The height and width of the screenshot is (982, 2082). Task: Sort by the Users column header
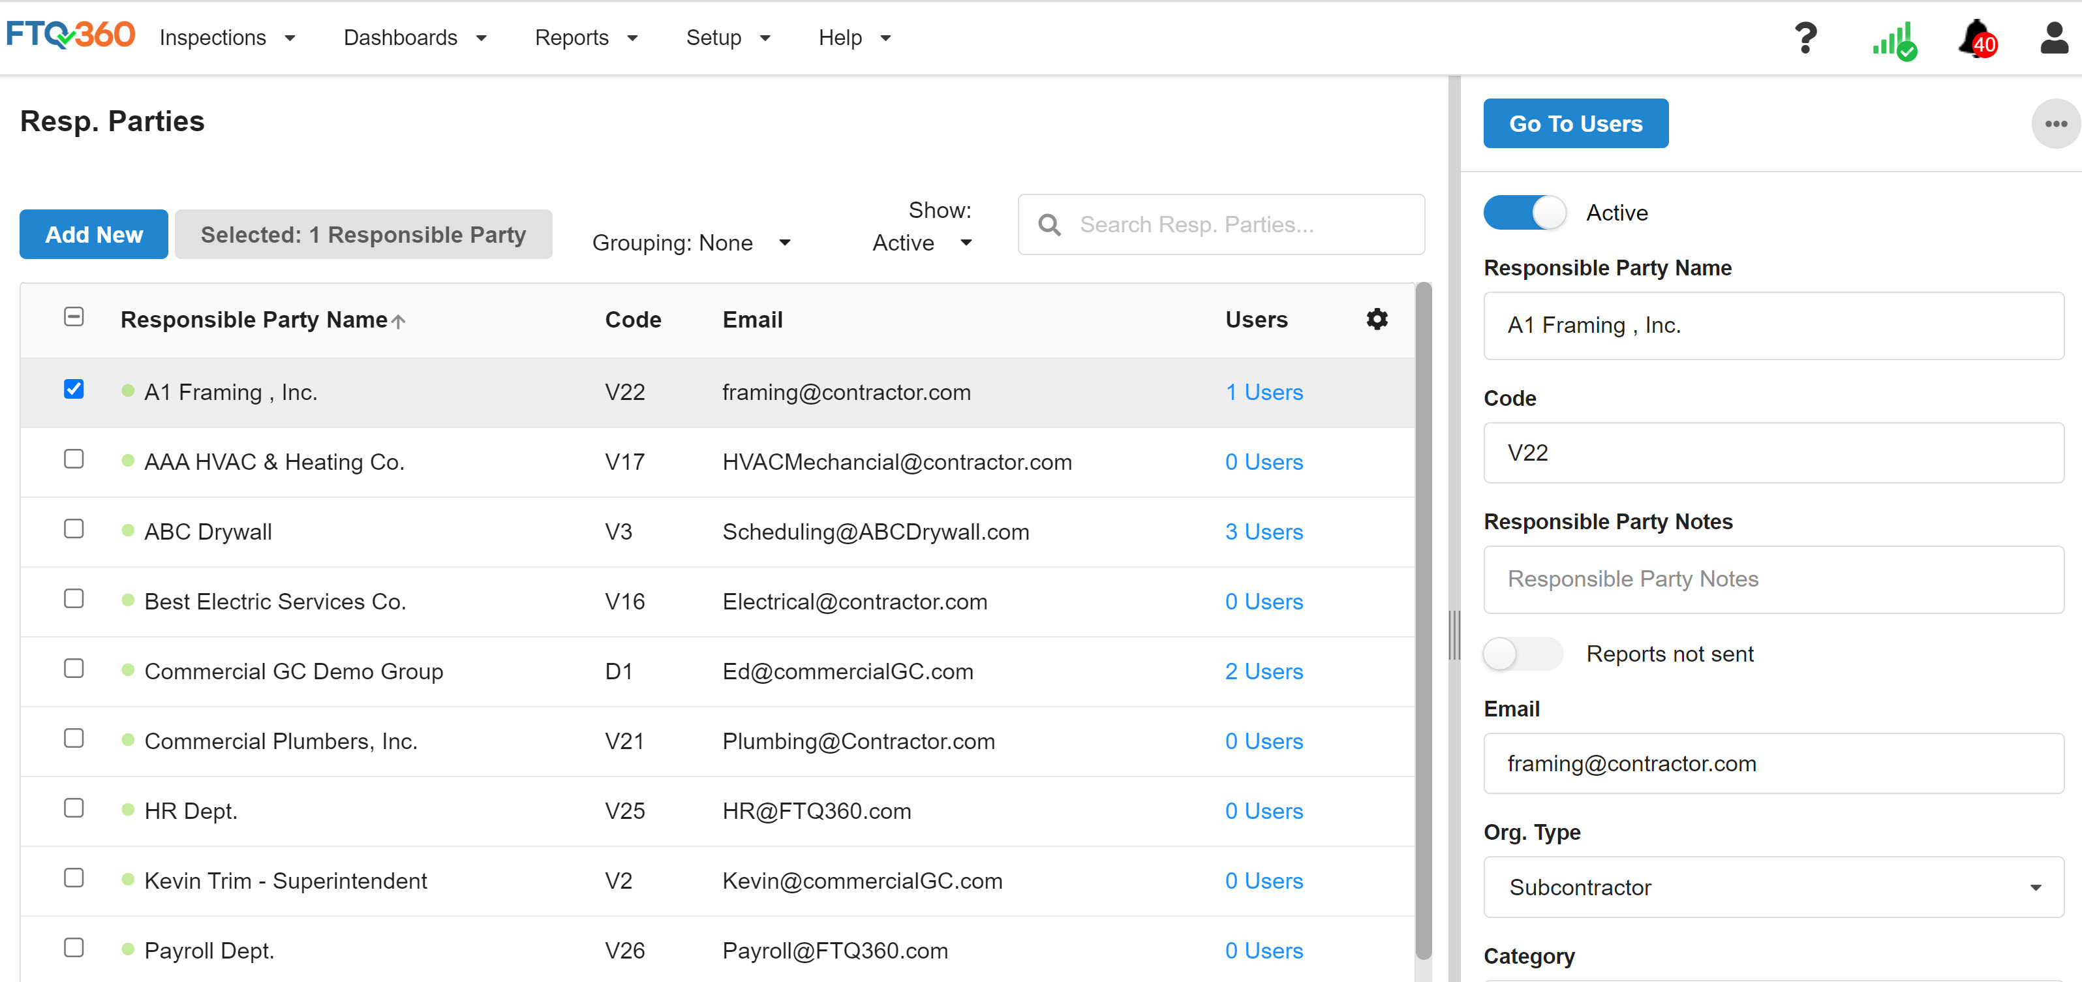pos(1256,320)
